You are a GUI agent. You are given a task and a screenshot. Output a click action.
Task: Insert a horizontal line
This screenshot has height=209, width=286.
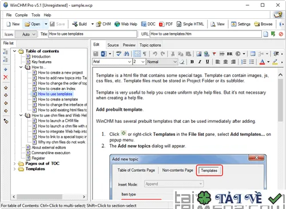tap(222, 54)
